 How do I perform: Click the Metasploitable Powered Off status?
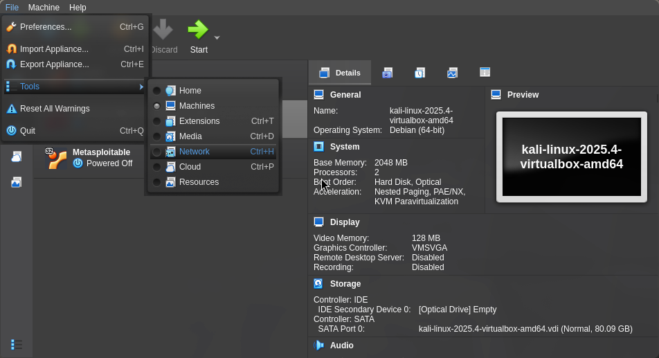click(x=109, y=163)
